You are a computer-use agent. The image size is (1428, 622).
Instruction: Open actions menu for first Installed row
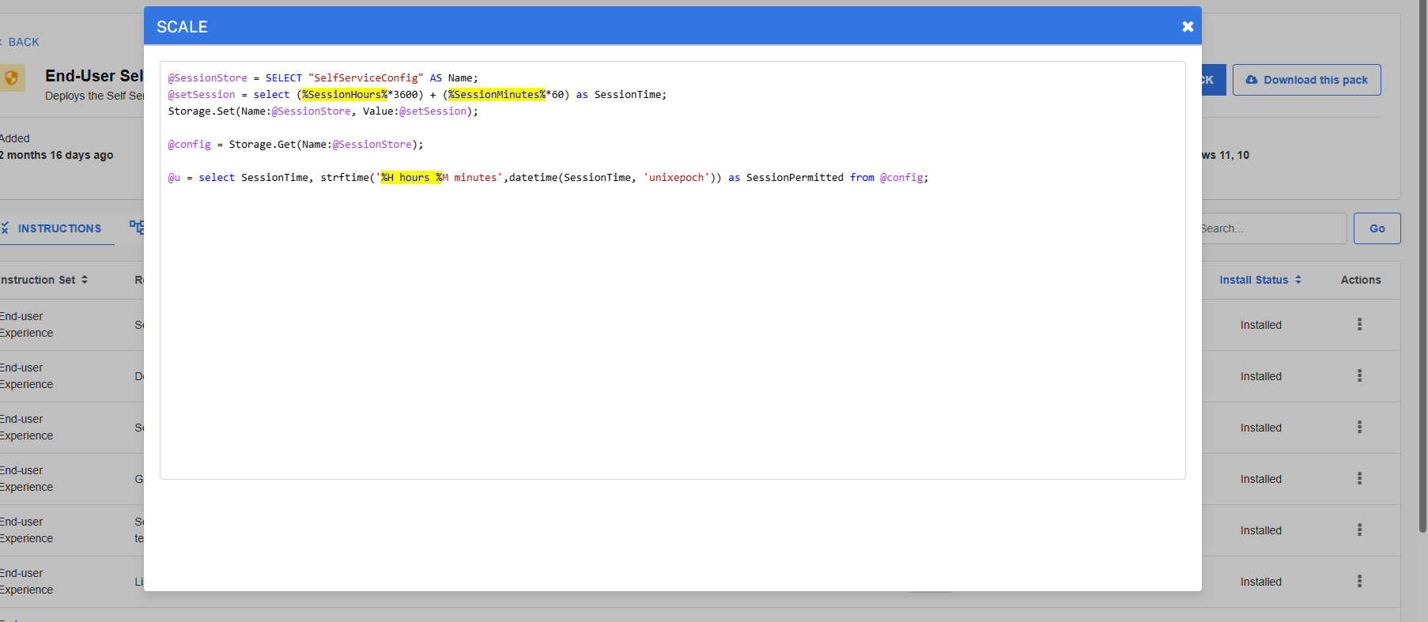tap(1359, 324)
